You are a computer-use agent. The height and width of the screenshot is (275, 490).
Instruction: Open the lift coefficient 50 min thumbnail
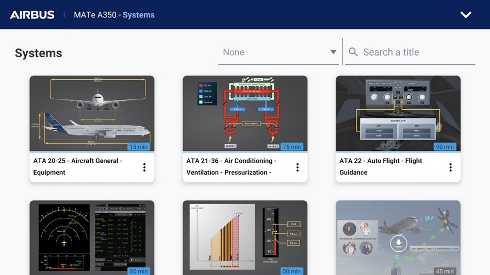tap(245, 238)
